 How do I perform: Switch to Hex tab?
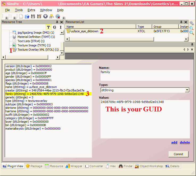(111, 166)
